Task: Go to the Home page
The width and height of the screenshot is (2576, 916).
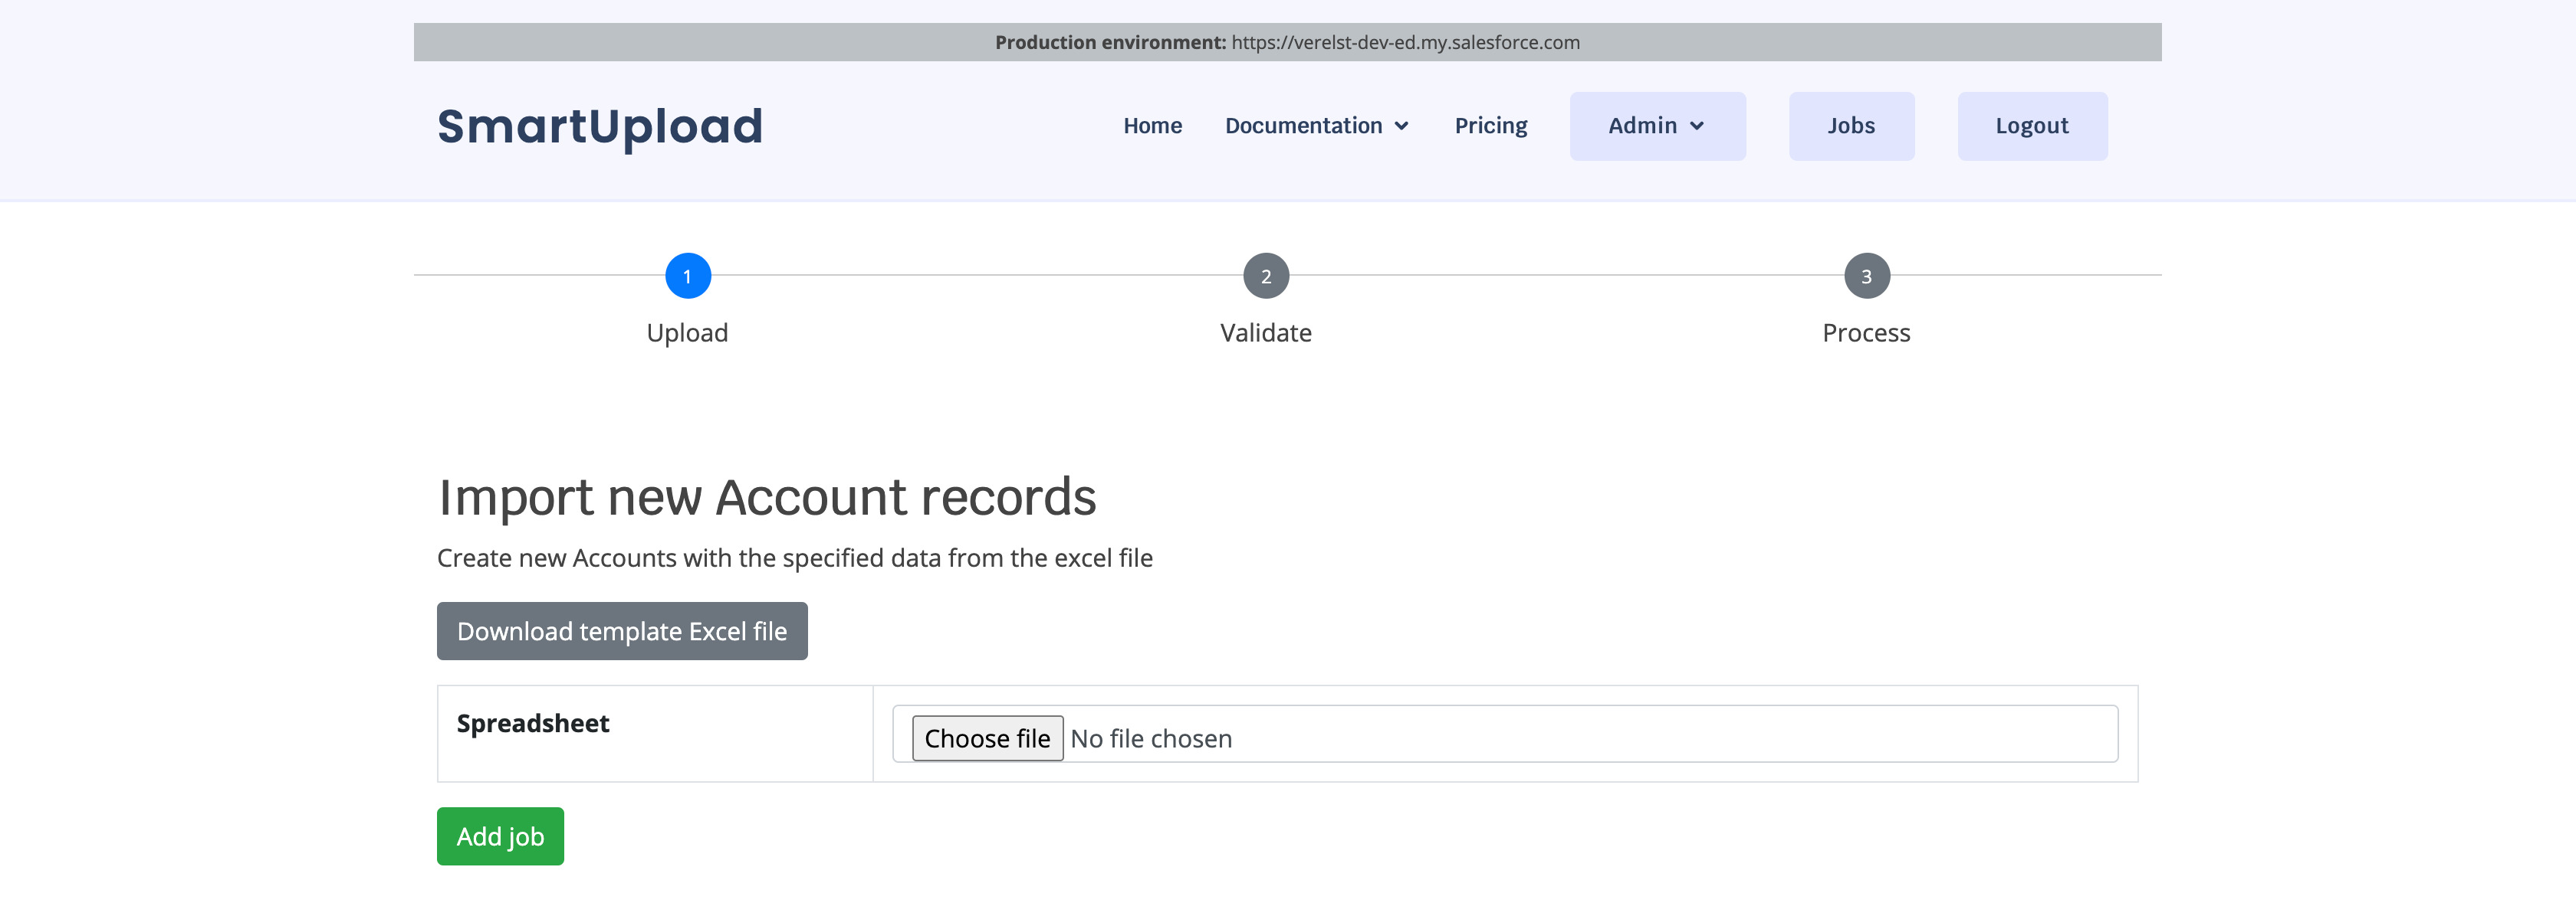Action: pyautogui.click(x=1152, y=126)
